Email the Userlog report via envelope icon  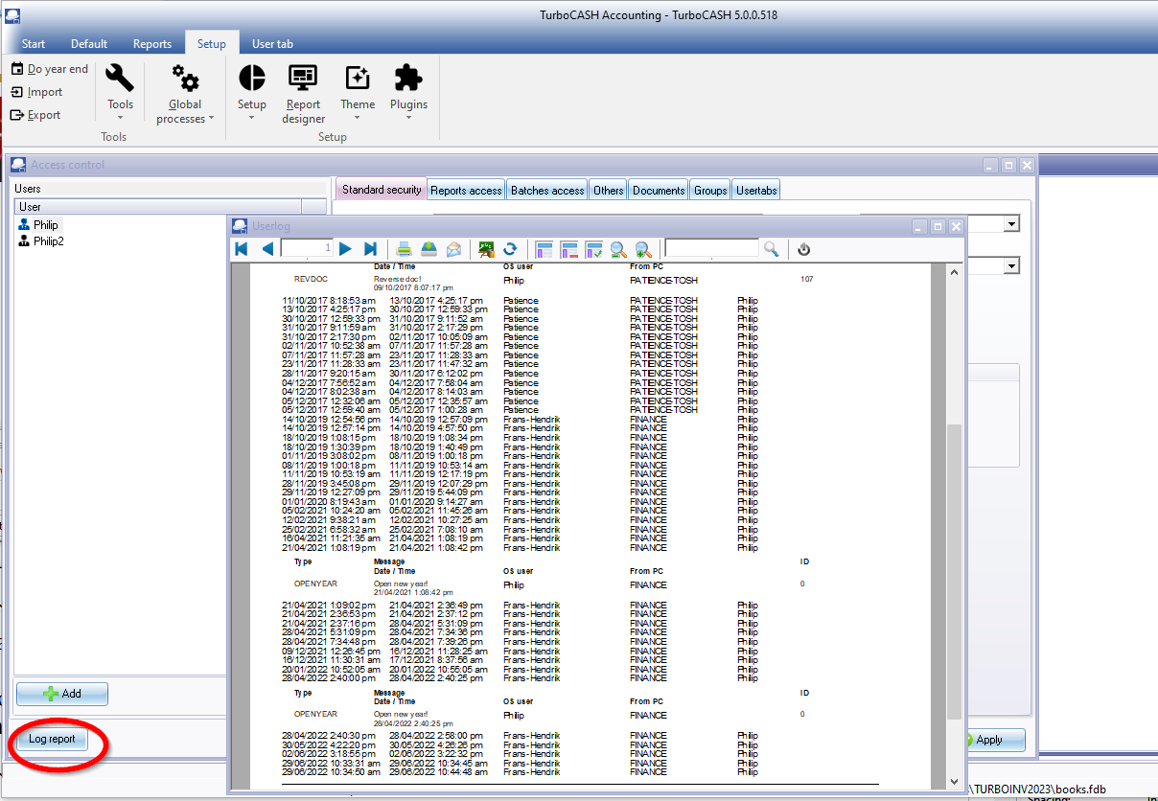[453, 249]
